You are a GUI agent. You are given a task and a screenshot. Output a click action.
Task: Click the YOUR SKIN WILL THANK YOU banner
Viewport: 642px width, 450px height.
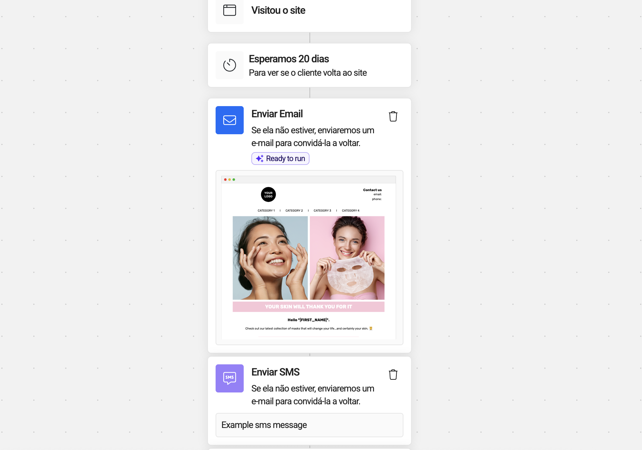(x=308, y=307)
